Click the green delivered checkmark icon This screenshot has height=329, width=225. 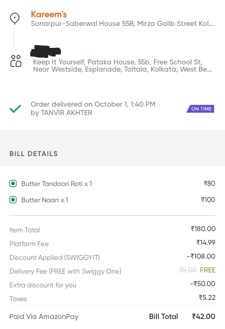point(15,108)
